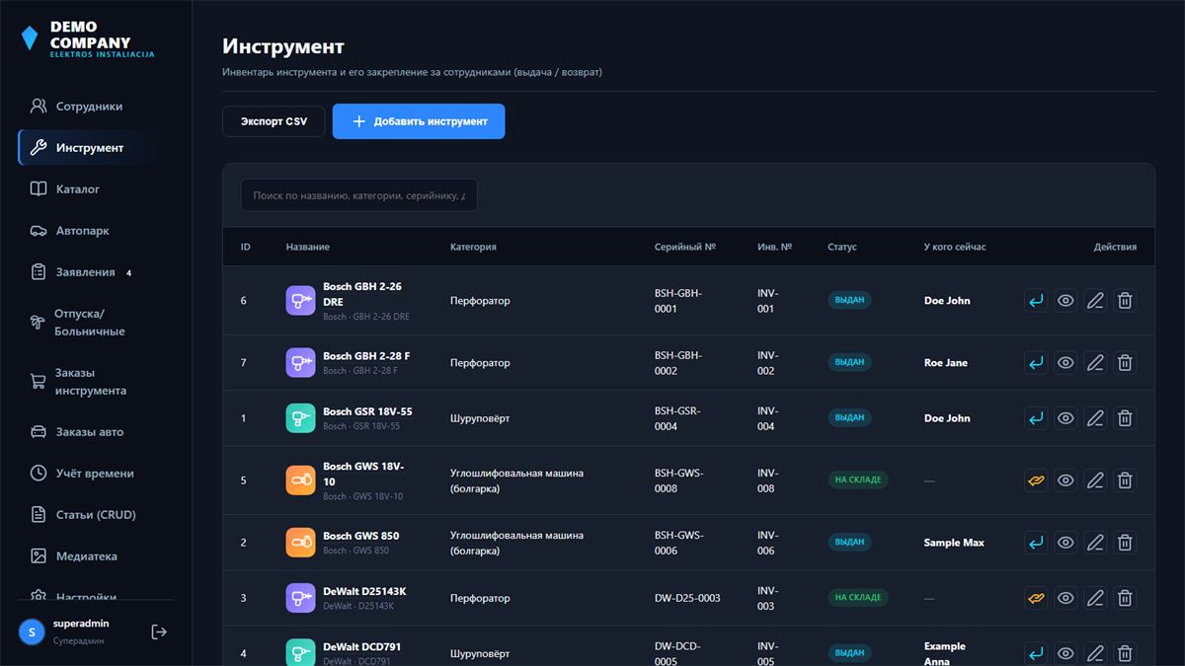This screenshot has height=666, width=1185.
Task: Log out using the sidebar exit icon
Action: coord(159,631)
